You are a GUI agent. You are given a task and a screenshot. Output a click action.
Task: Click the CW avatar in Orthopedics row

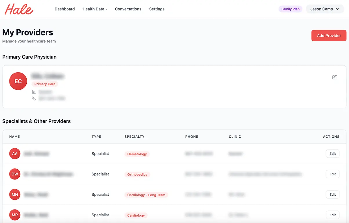click(x=15, y=174)
